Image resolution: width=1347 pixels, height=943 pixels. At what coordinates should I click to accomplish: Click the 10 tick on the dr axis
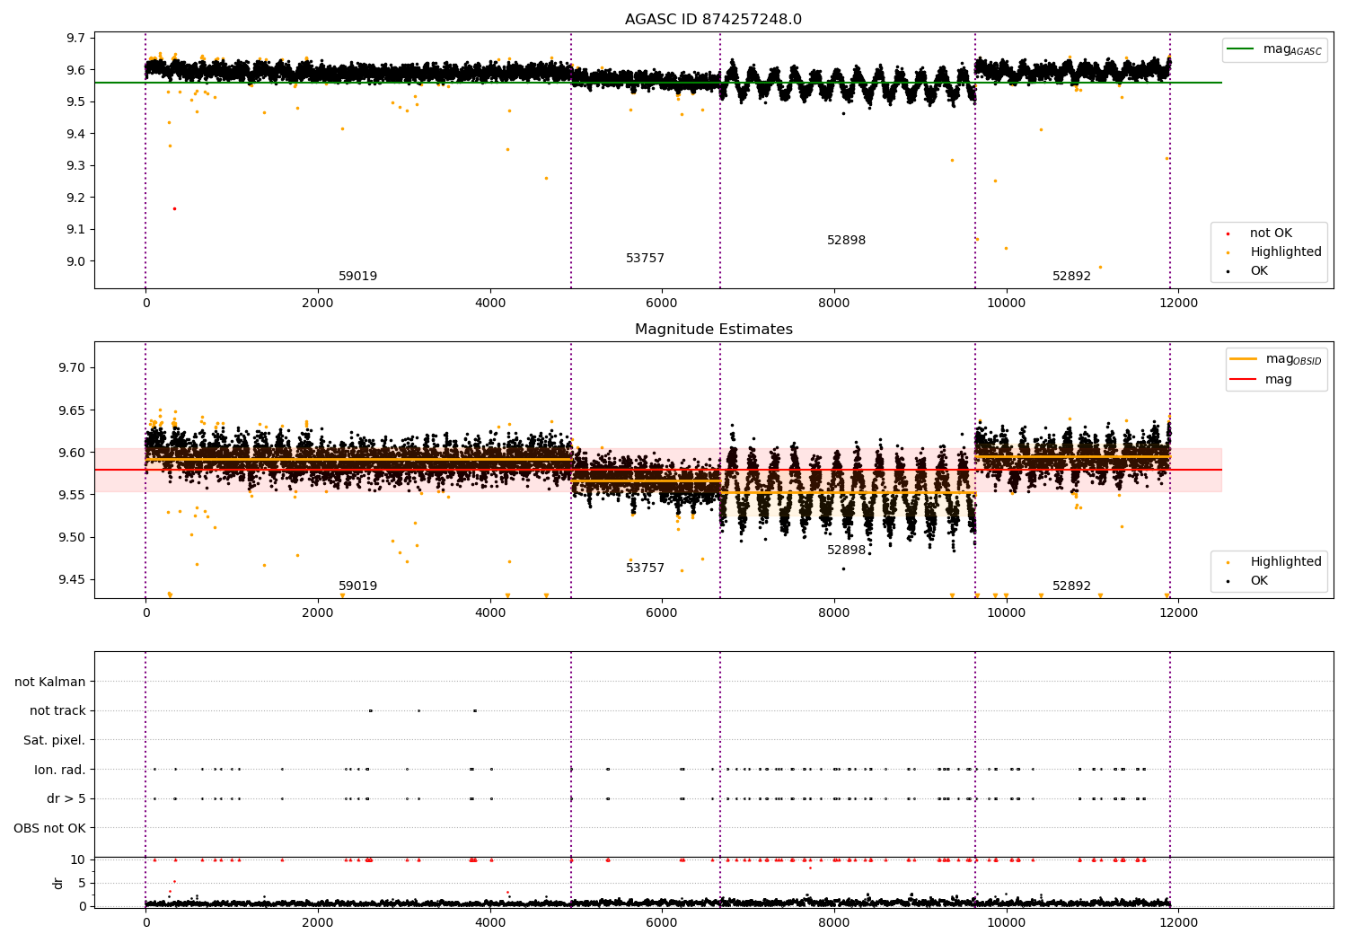(78, 859)
